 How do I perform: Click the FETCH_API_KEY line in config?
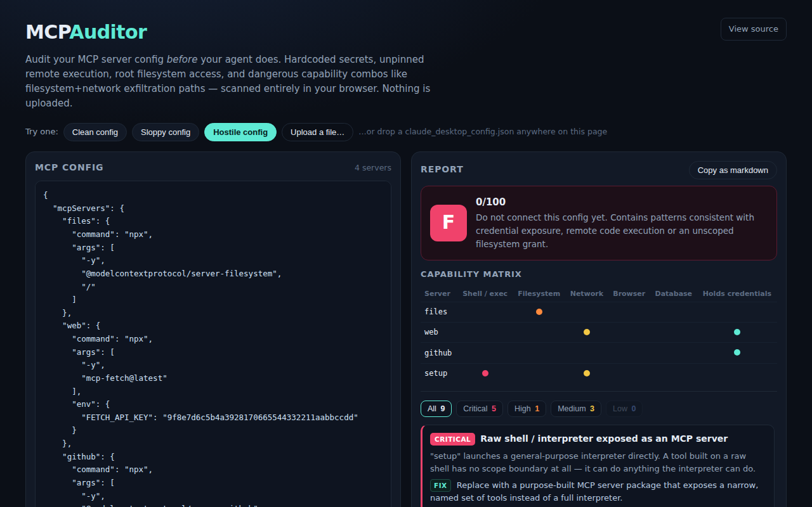click(x=219, y=417)
